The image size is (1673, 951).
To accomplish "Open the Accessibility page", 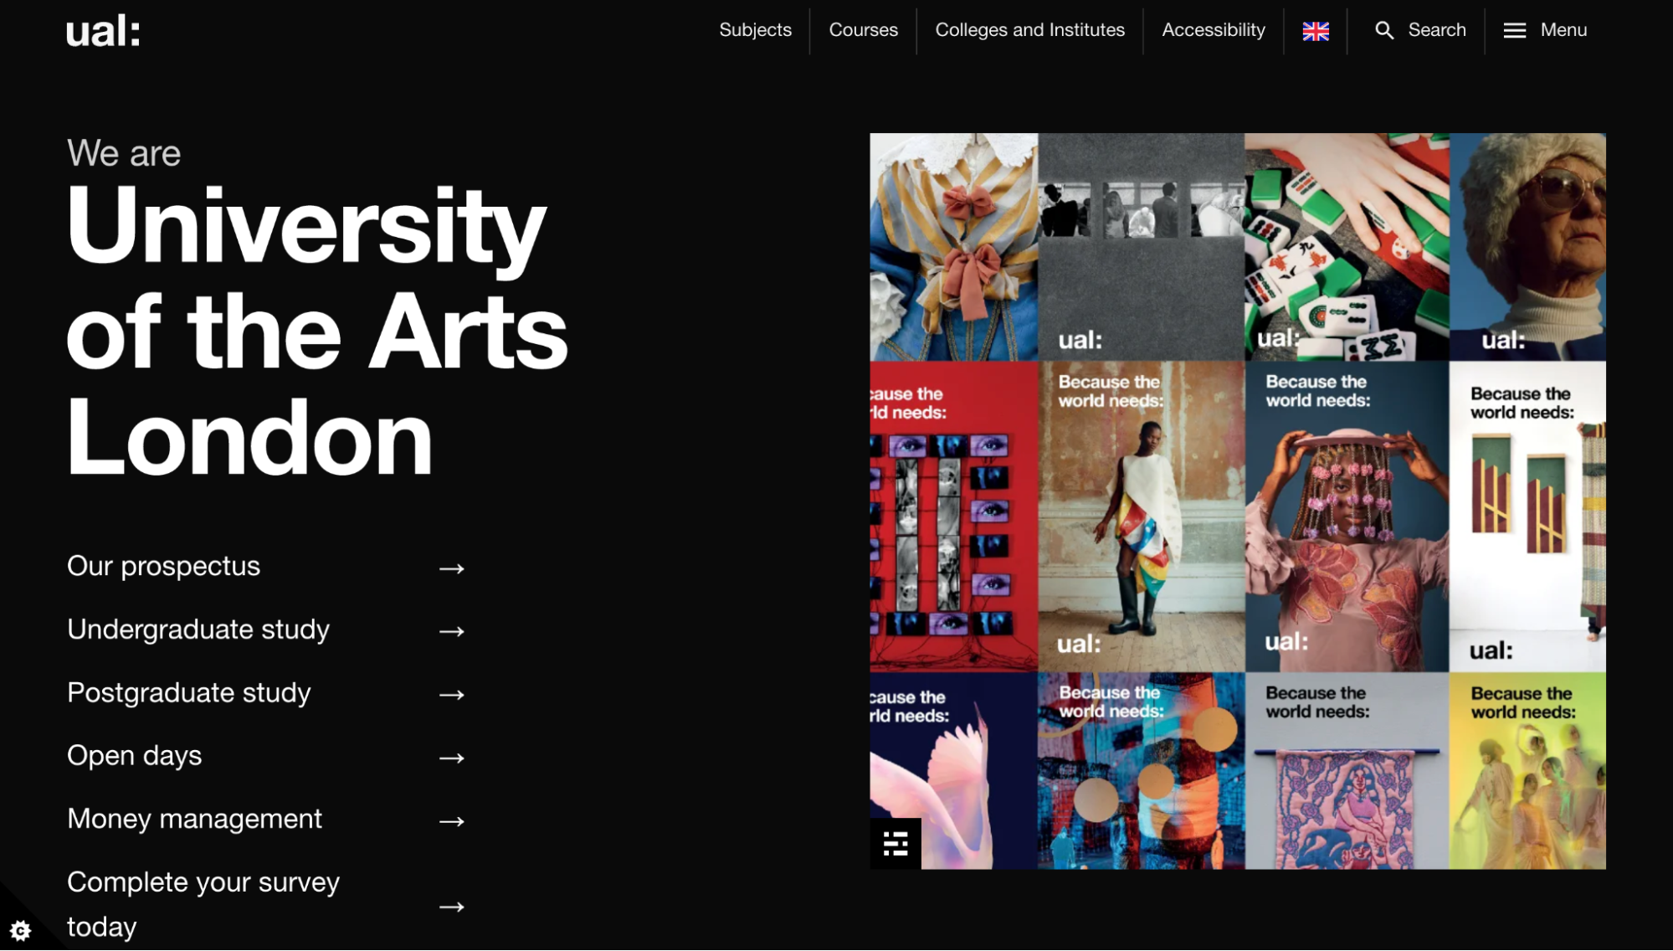I will click(1213, 30).
